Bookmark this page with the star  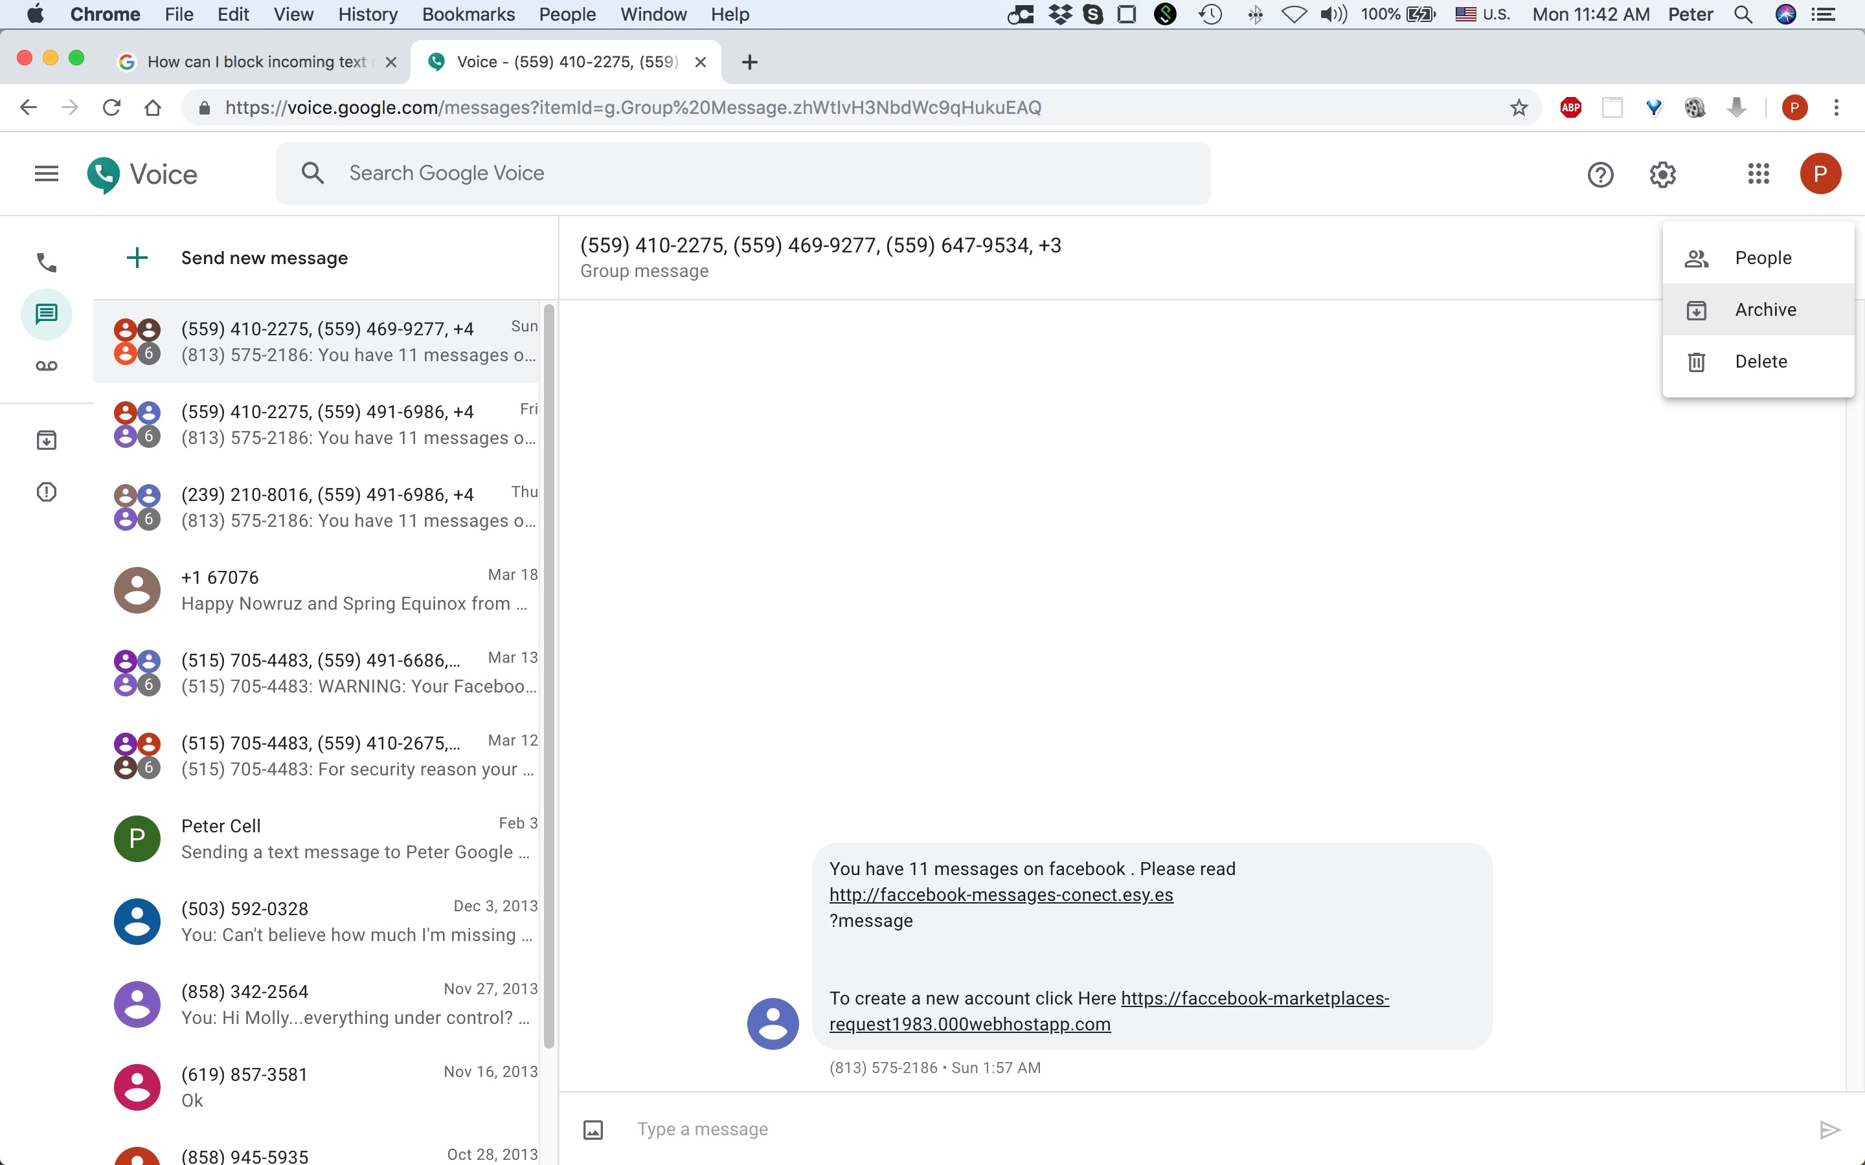[1518, 108]
